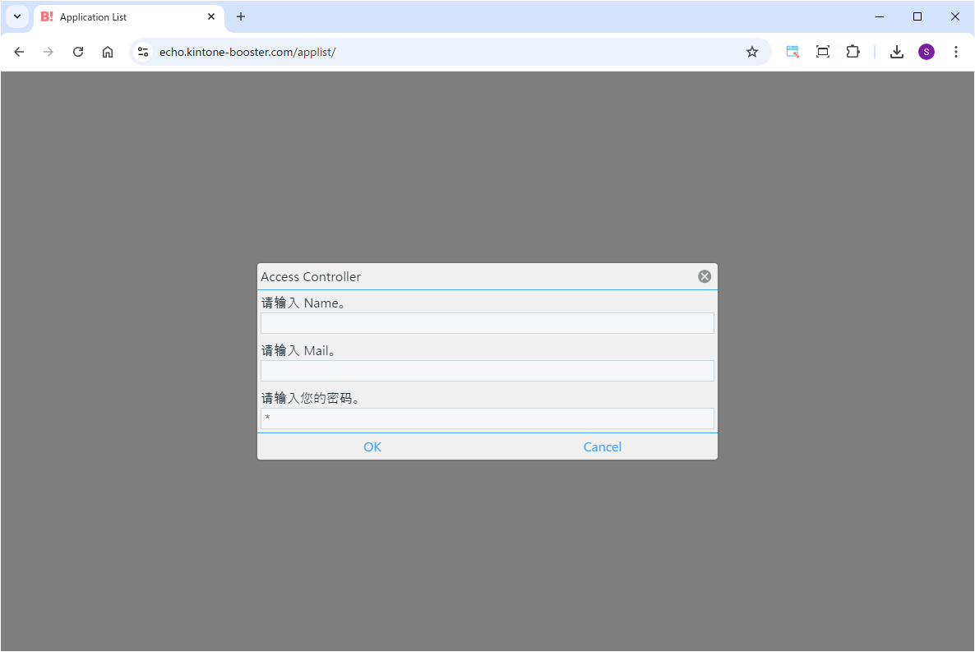Open the Extensions puzzle icon

click(853, 52)
